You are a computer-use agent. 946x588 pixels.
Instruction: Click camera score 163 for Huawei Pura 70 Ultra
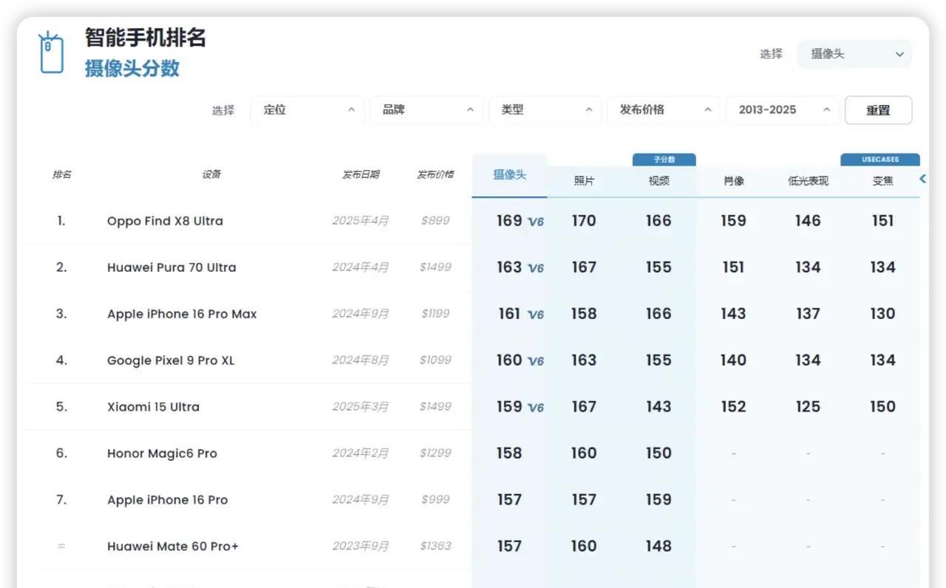[x=509, y=267]
